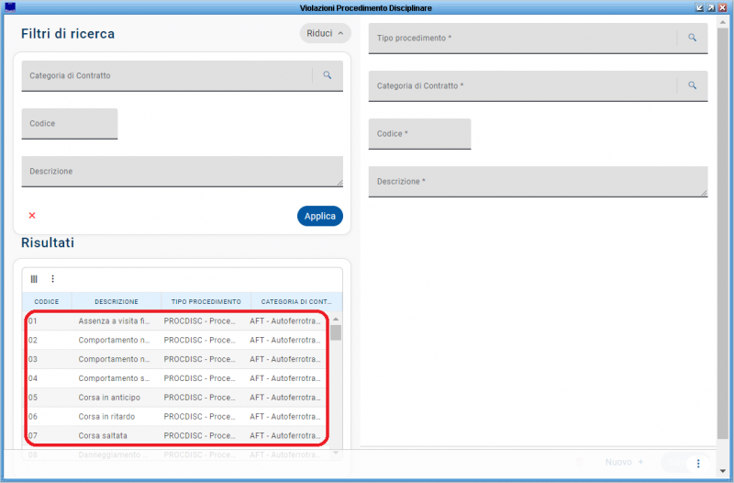This screenshot has height=483, width=734.
Task: Open bottom-right three-dot actions menu
Action: point(698,463)
